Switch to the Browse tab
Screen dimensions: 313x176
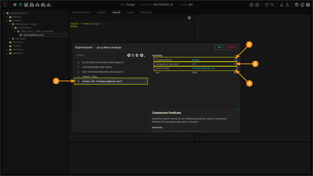click(101, 13)
